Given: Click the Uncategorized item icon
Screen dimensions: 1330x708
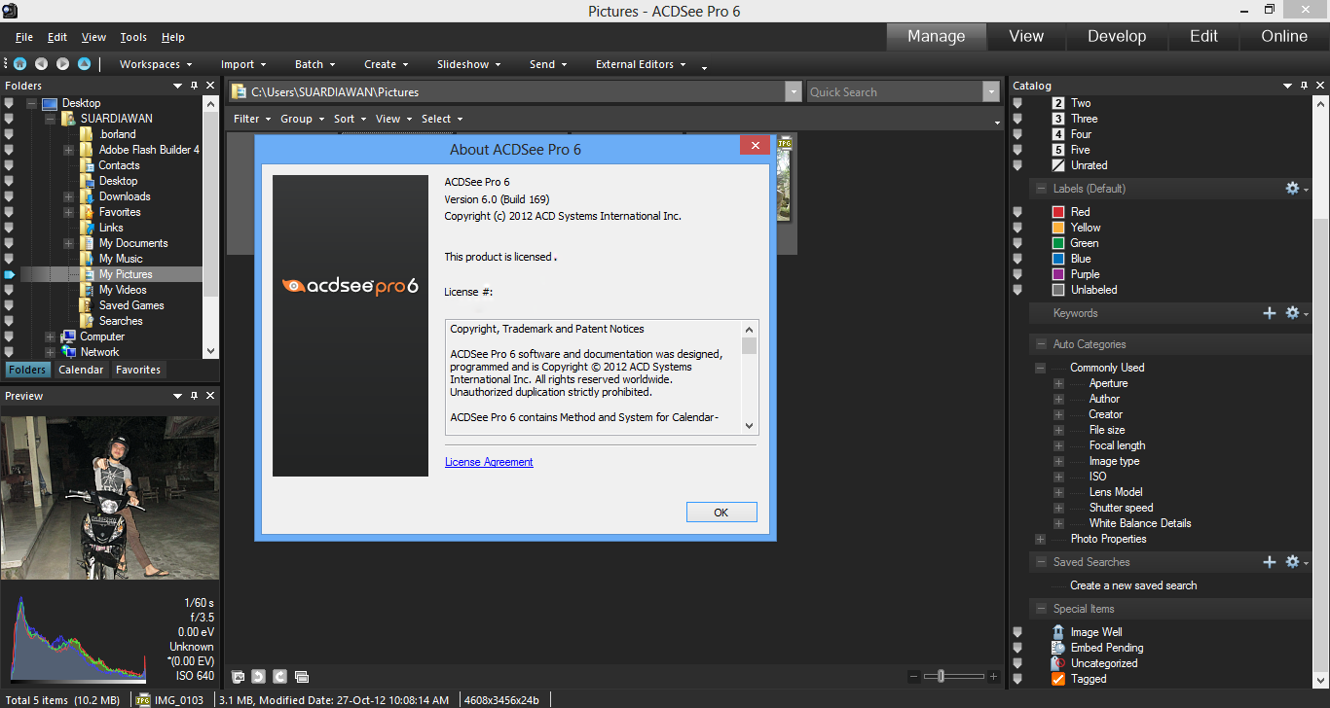Looking at the screenshot, I should tap(1058, 663).
